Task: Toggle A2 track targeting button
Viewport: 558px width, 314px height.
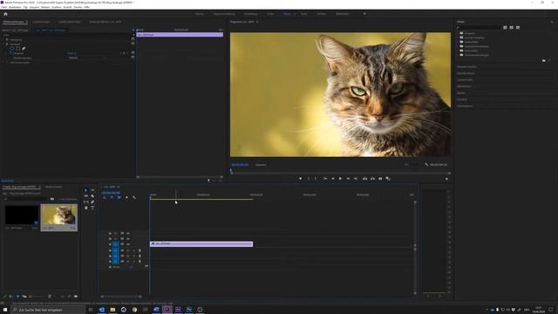Action: coord(115,256)
